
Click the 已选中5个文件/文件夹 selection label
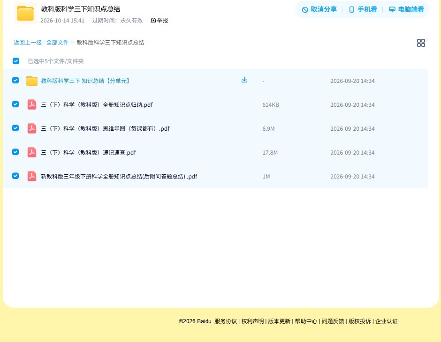56,61
